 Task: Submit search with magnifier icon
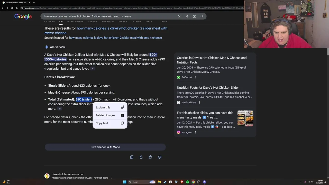202,16
